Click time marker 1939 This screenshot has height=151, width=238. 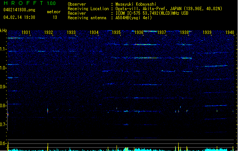pos(207,32)
